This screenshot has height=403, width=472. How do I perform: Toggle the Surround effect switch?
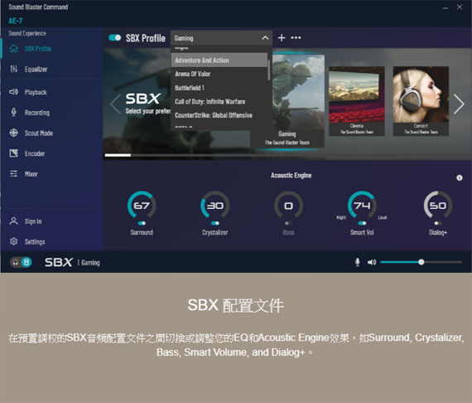[142, 223]
